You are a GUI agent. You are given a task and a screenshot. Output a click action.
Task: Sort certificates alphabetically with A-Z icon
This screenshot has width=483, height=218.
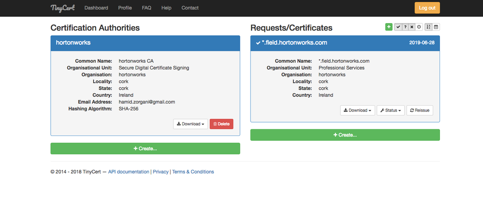(428, 27)
